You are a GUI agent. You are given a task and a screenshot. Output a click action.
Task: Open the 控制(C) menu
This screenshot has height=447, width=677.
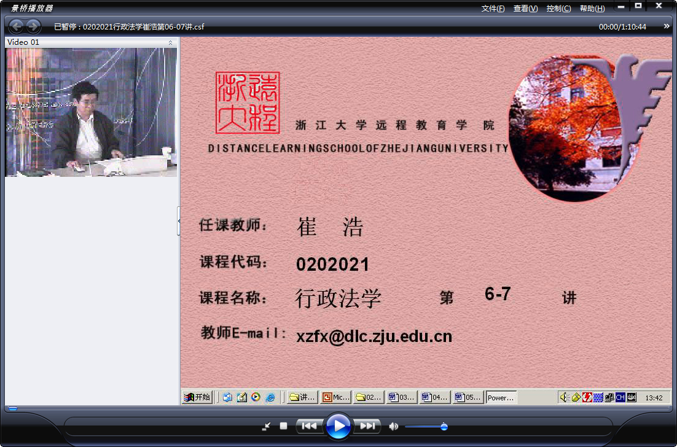(x=558, y=8)
